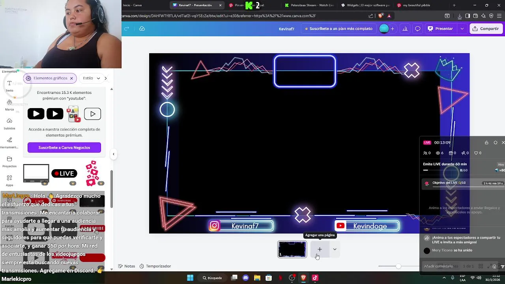Switch to Inicio - Canva browser tab

132,5
